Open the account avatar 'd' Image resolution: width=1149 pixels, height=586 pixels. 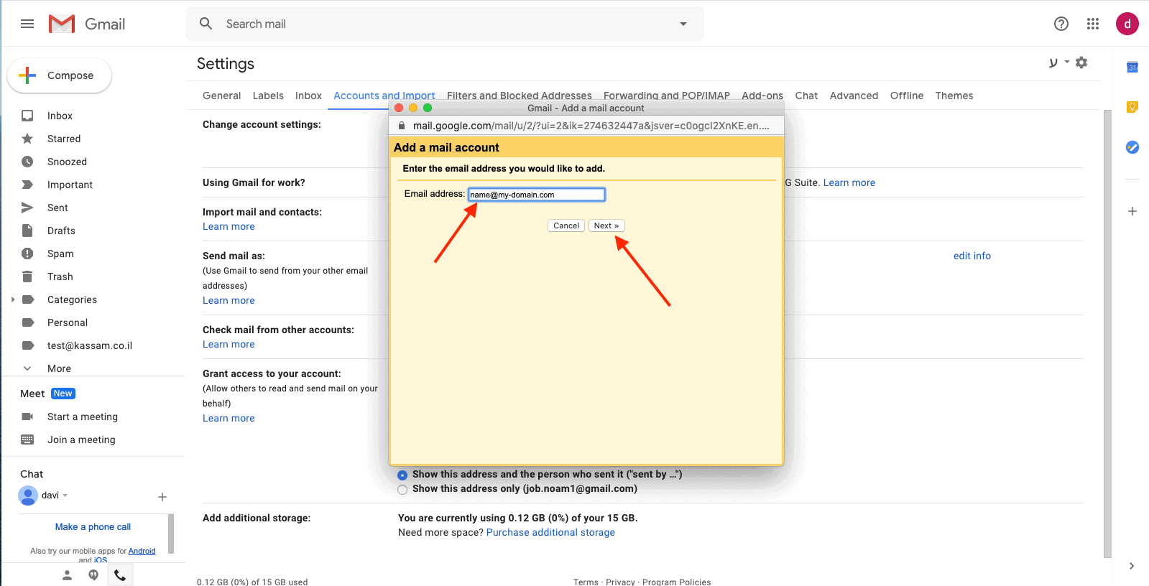click(x=1127, y=24)
